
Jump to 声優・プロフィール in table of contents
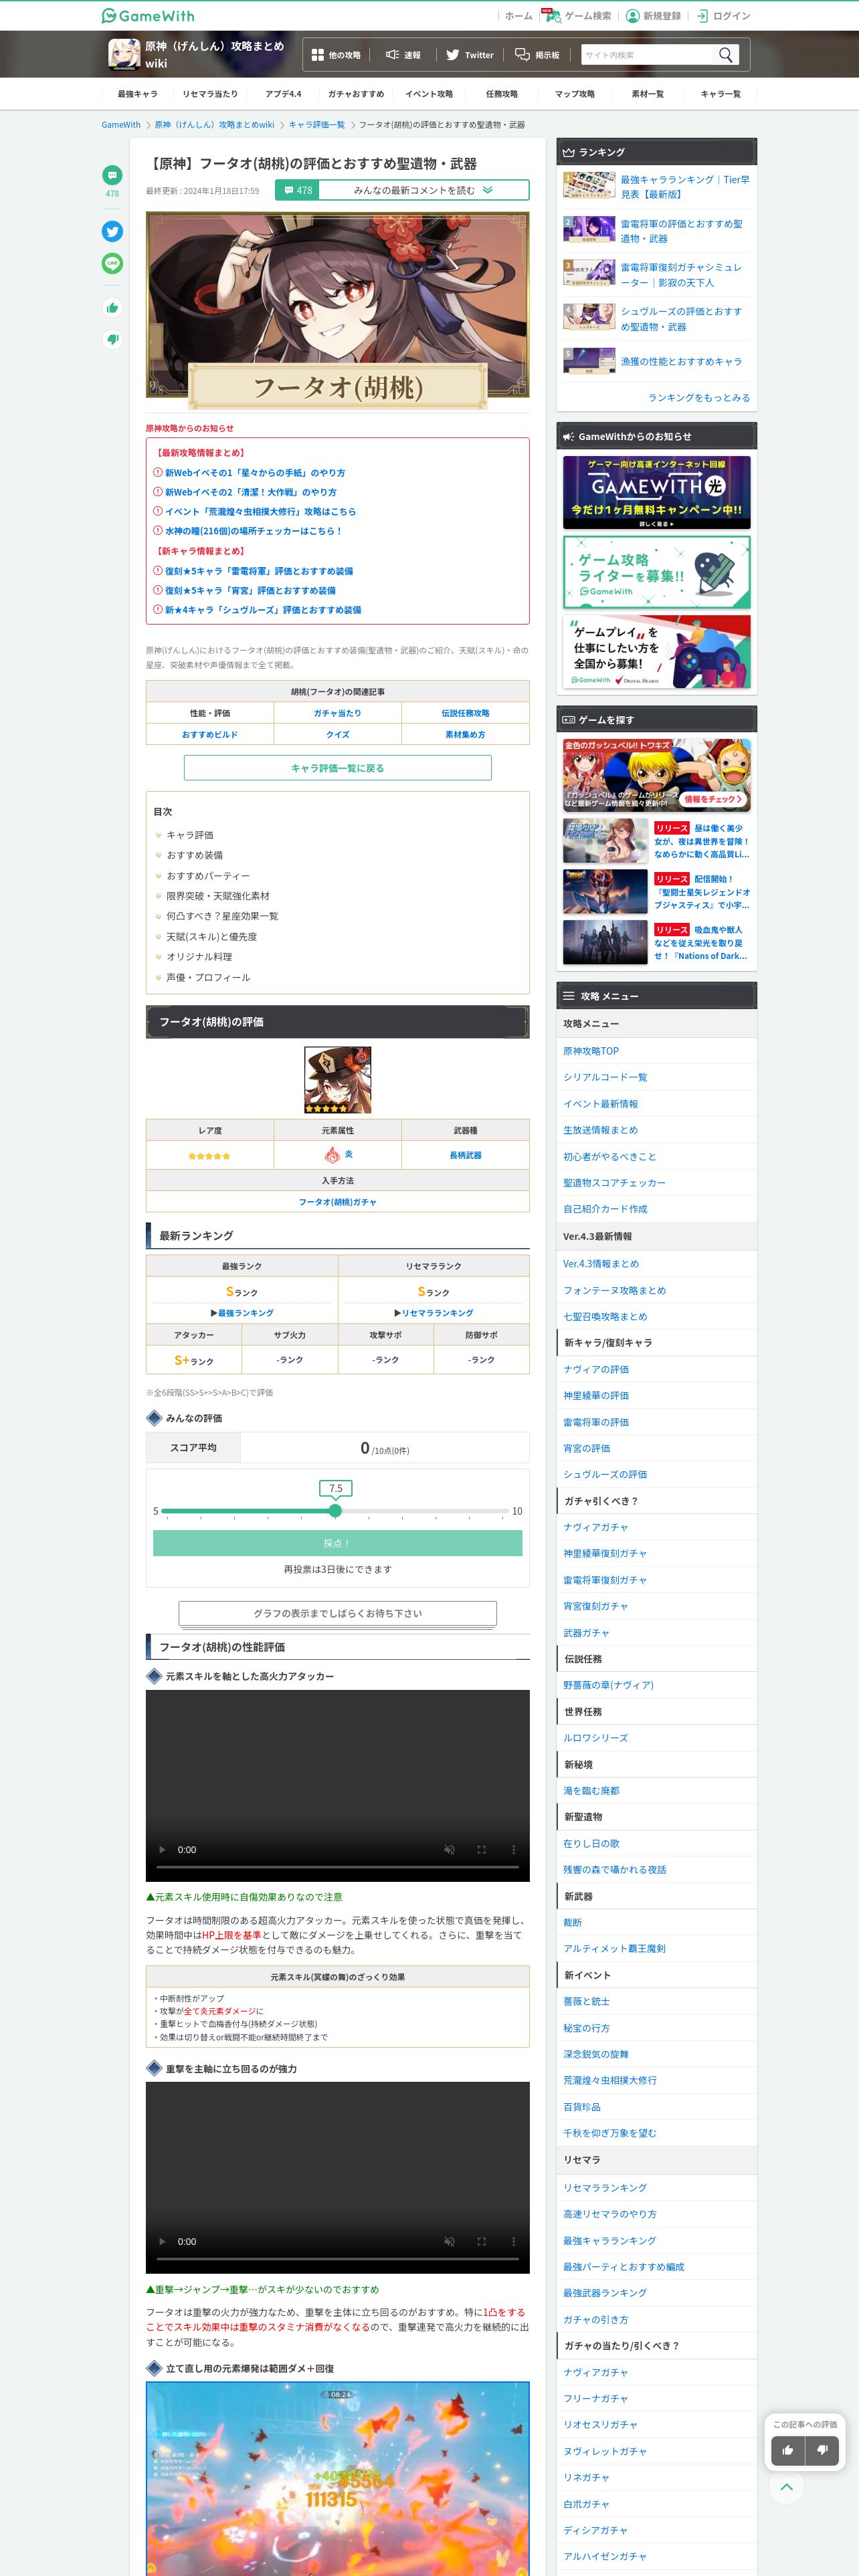tap(208, 978)
